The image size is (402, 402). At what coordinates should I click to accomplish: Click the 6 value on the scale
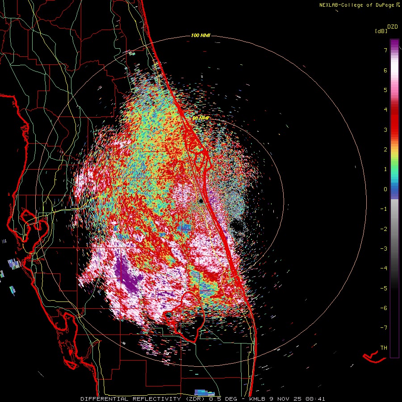(385, 70)
